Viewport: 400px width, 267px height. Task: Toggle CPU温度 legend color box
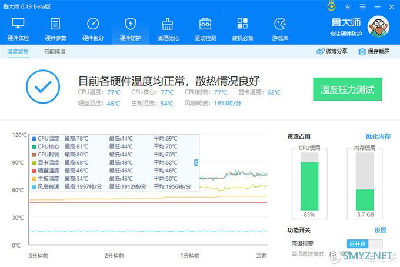[34, 139]
